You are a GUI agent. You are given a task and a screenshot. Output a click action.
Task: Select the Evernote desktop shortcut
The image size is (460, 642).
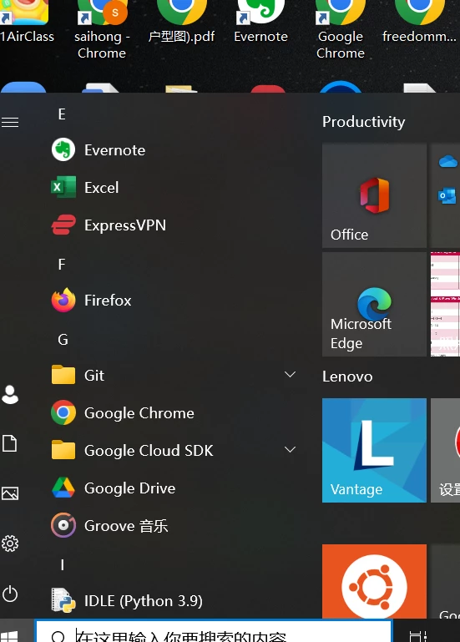pyautogui.click(x=260, y=22)
